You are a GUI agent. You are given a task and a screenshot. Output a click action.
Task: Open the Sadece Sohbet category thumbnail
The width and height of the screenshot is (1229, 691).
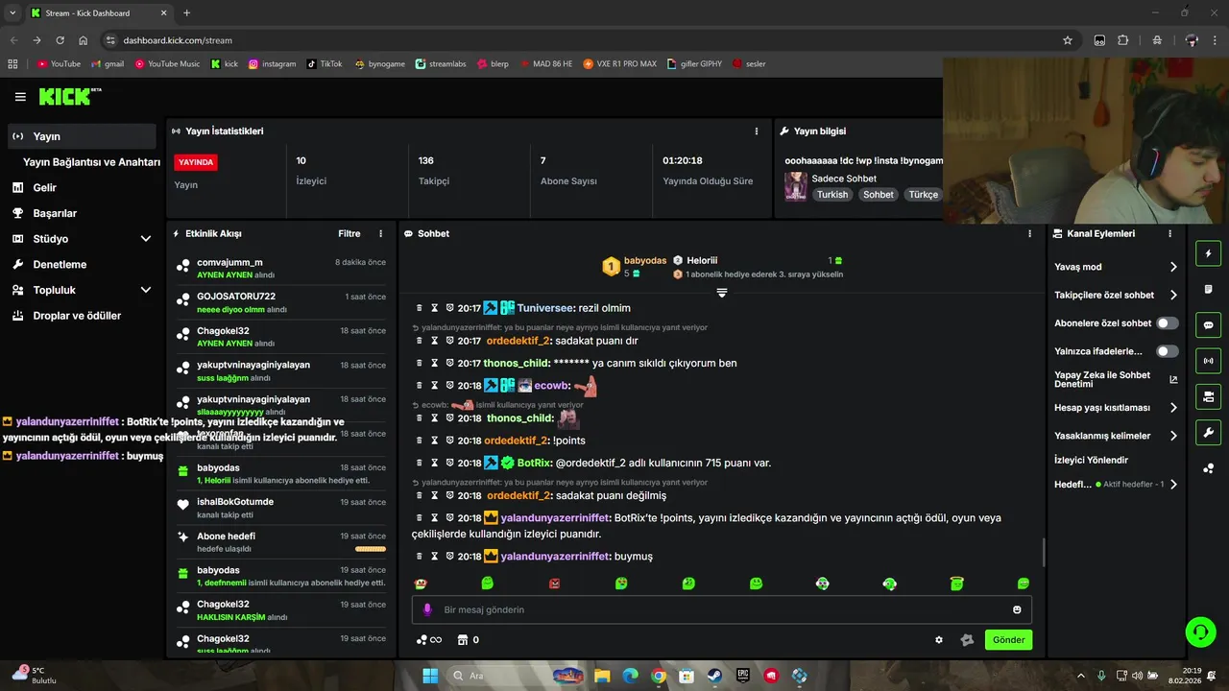796,186
